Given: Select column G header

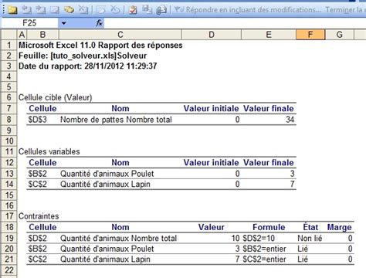Looking at the screenshot, I should click(340, 35).
